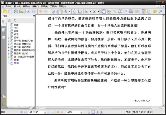Open the 表单(R) menu
This screenshot has width=166, height=115.
44,6
